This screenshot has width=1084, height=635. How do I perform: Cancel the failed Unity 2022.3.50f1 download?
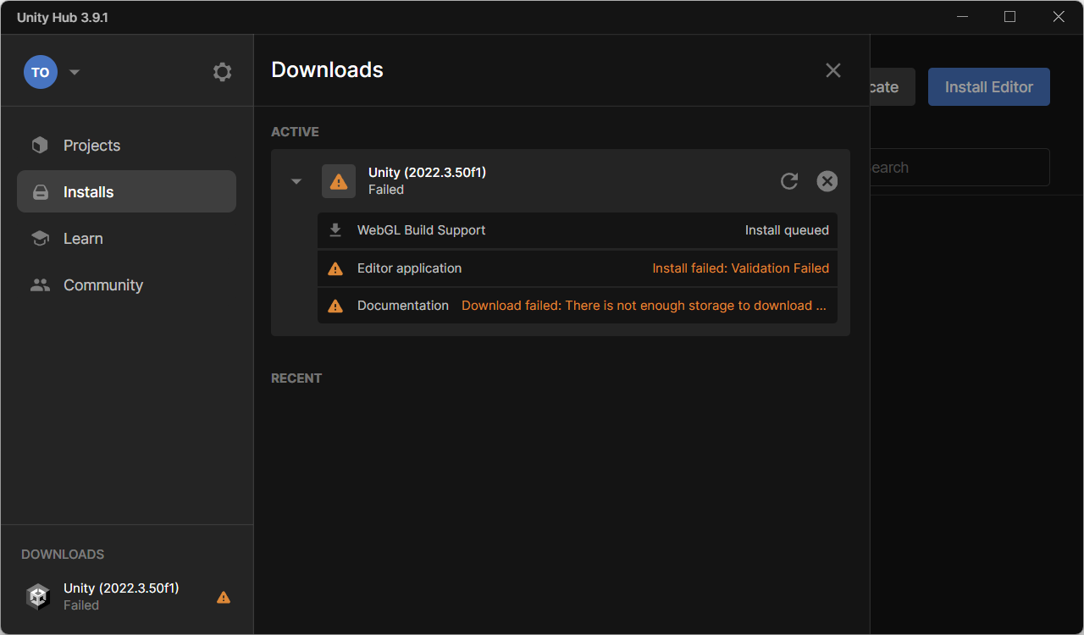point(827,181)
